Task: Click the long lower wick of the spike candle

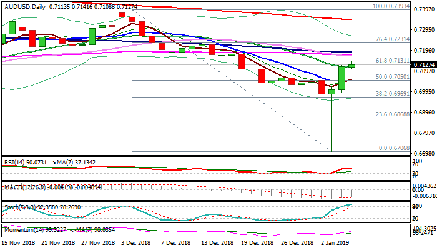Action: [x=331, y=125]
